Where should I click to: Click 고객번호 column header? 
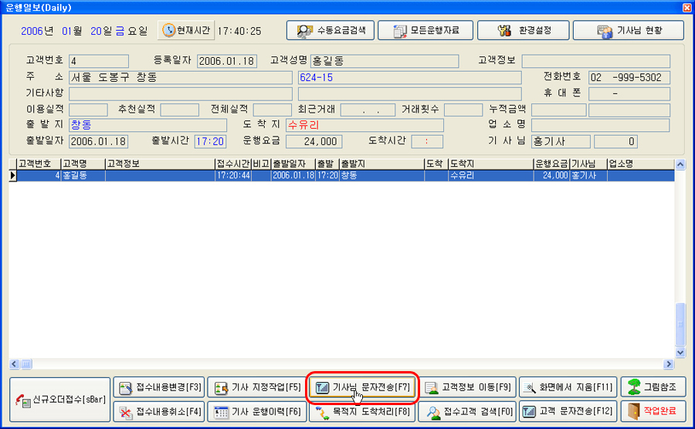click(39, 164)
